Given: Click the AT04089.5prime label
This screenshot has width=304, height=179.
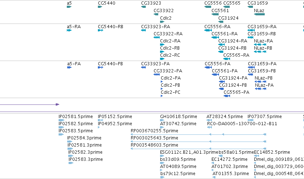Looking at the screenshot, I should pos(178,167).
